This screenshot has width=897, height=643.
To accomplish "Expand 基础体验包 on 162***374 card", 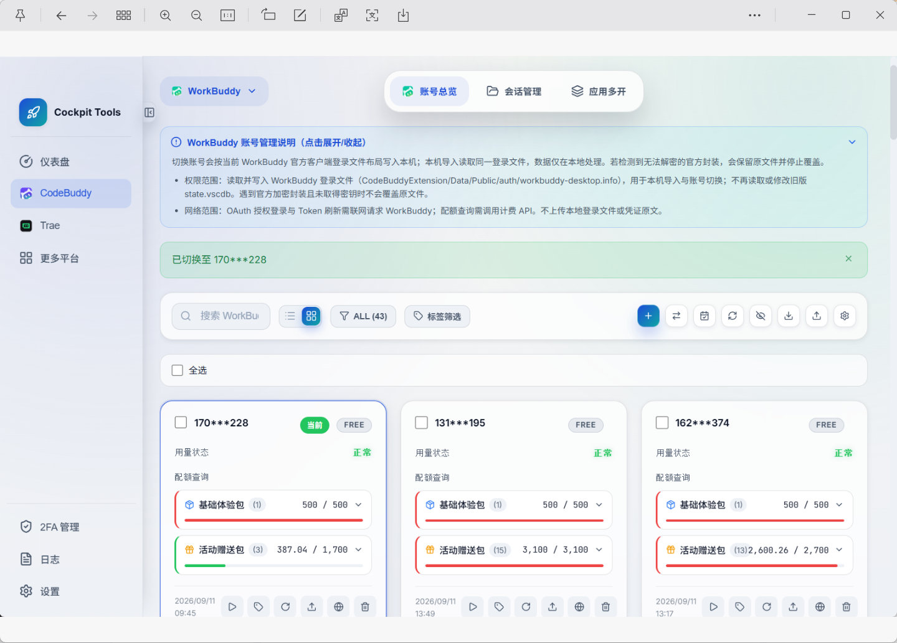I will coord(840,505).
